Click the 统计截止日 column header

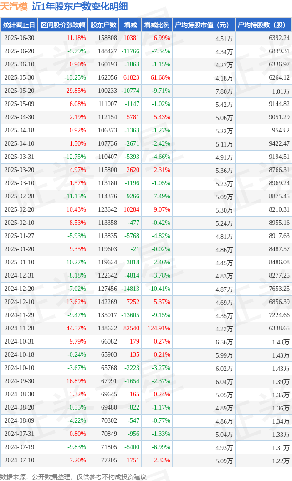pyautogui.click(x=19, y=25)
